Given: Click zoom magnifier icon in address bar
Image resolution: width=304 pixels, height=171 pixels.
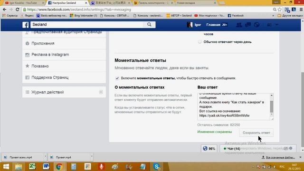Looking at the screenshot, I should point(275,9).
